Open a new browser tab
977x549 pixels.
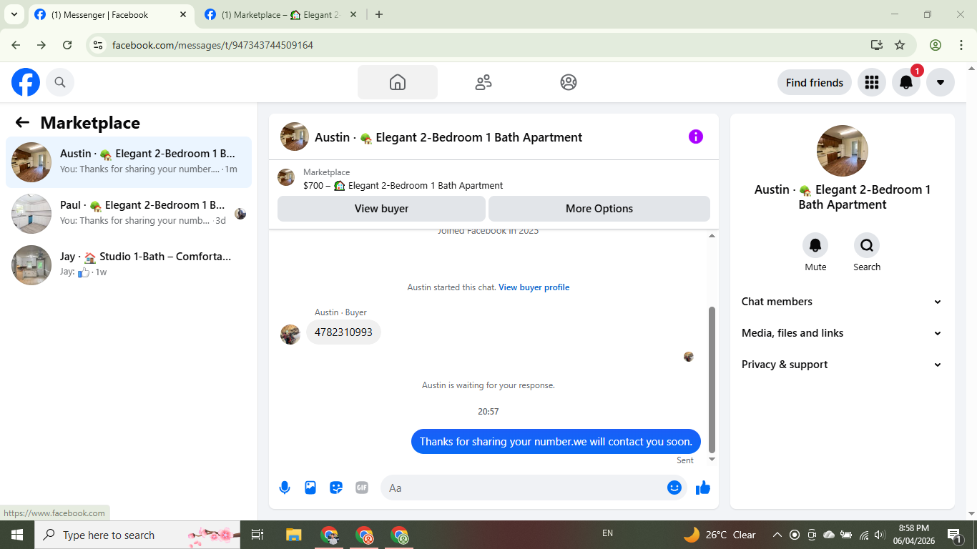[x=379, y=14]
